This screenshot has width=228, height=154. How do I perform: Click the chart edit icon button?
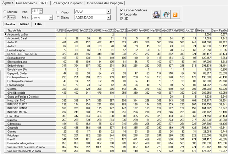[166, 15]
